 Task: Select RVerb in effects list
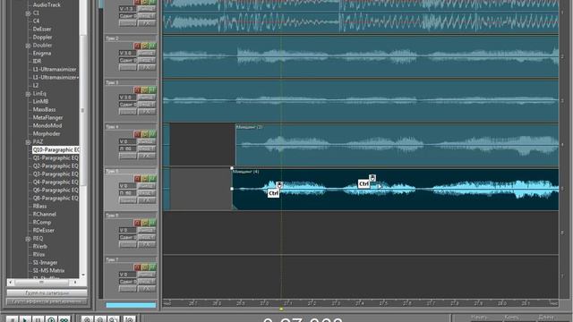point(39,247)
